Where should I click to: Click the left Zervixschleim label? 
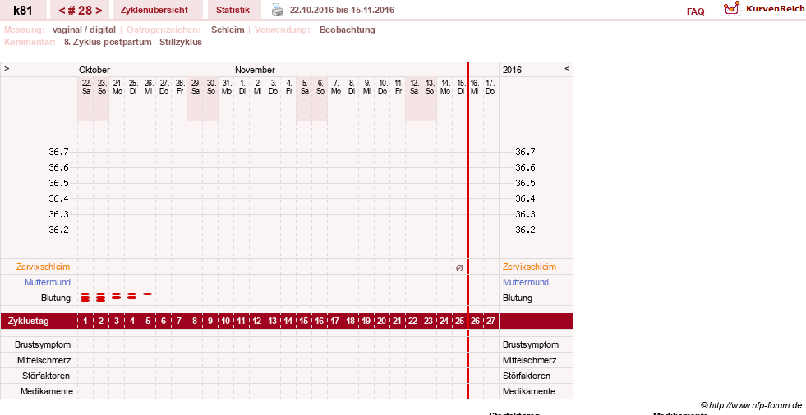point(44,267)
